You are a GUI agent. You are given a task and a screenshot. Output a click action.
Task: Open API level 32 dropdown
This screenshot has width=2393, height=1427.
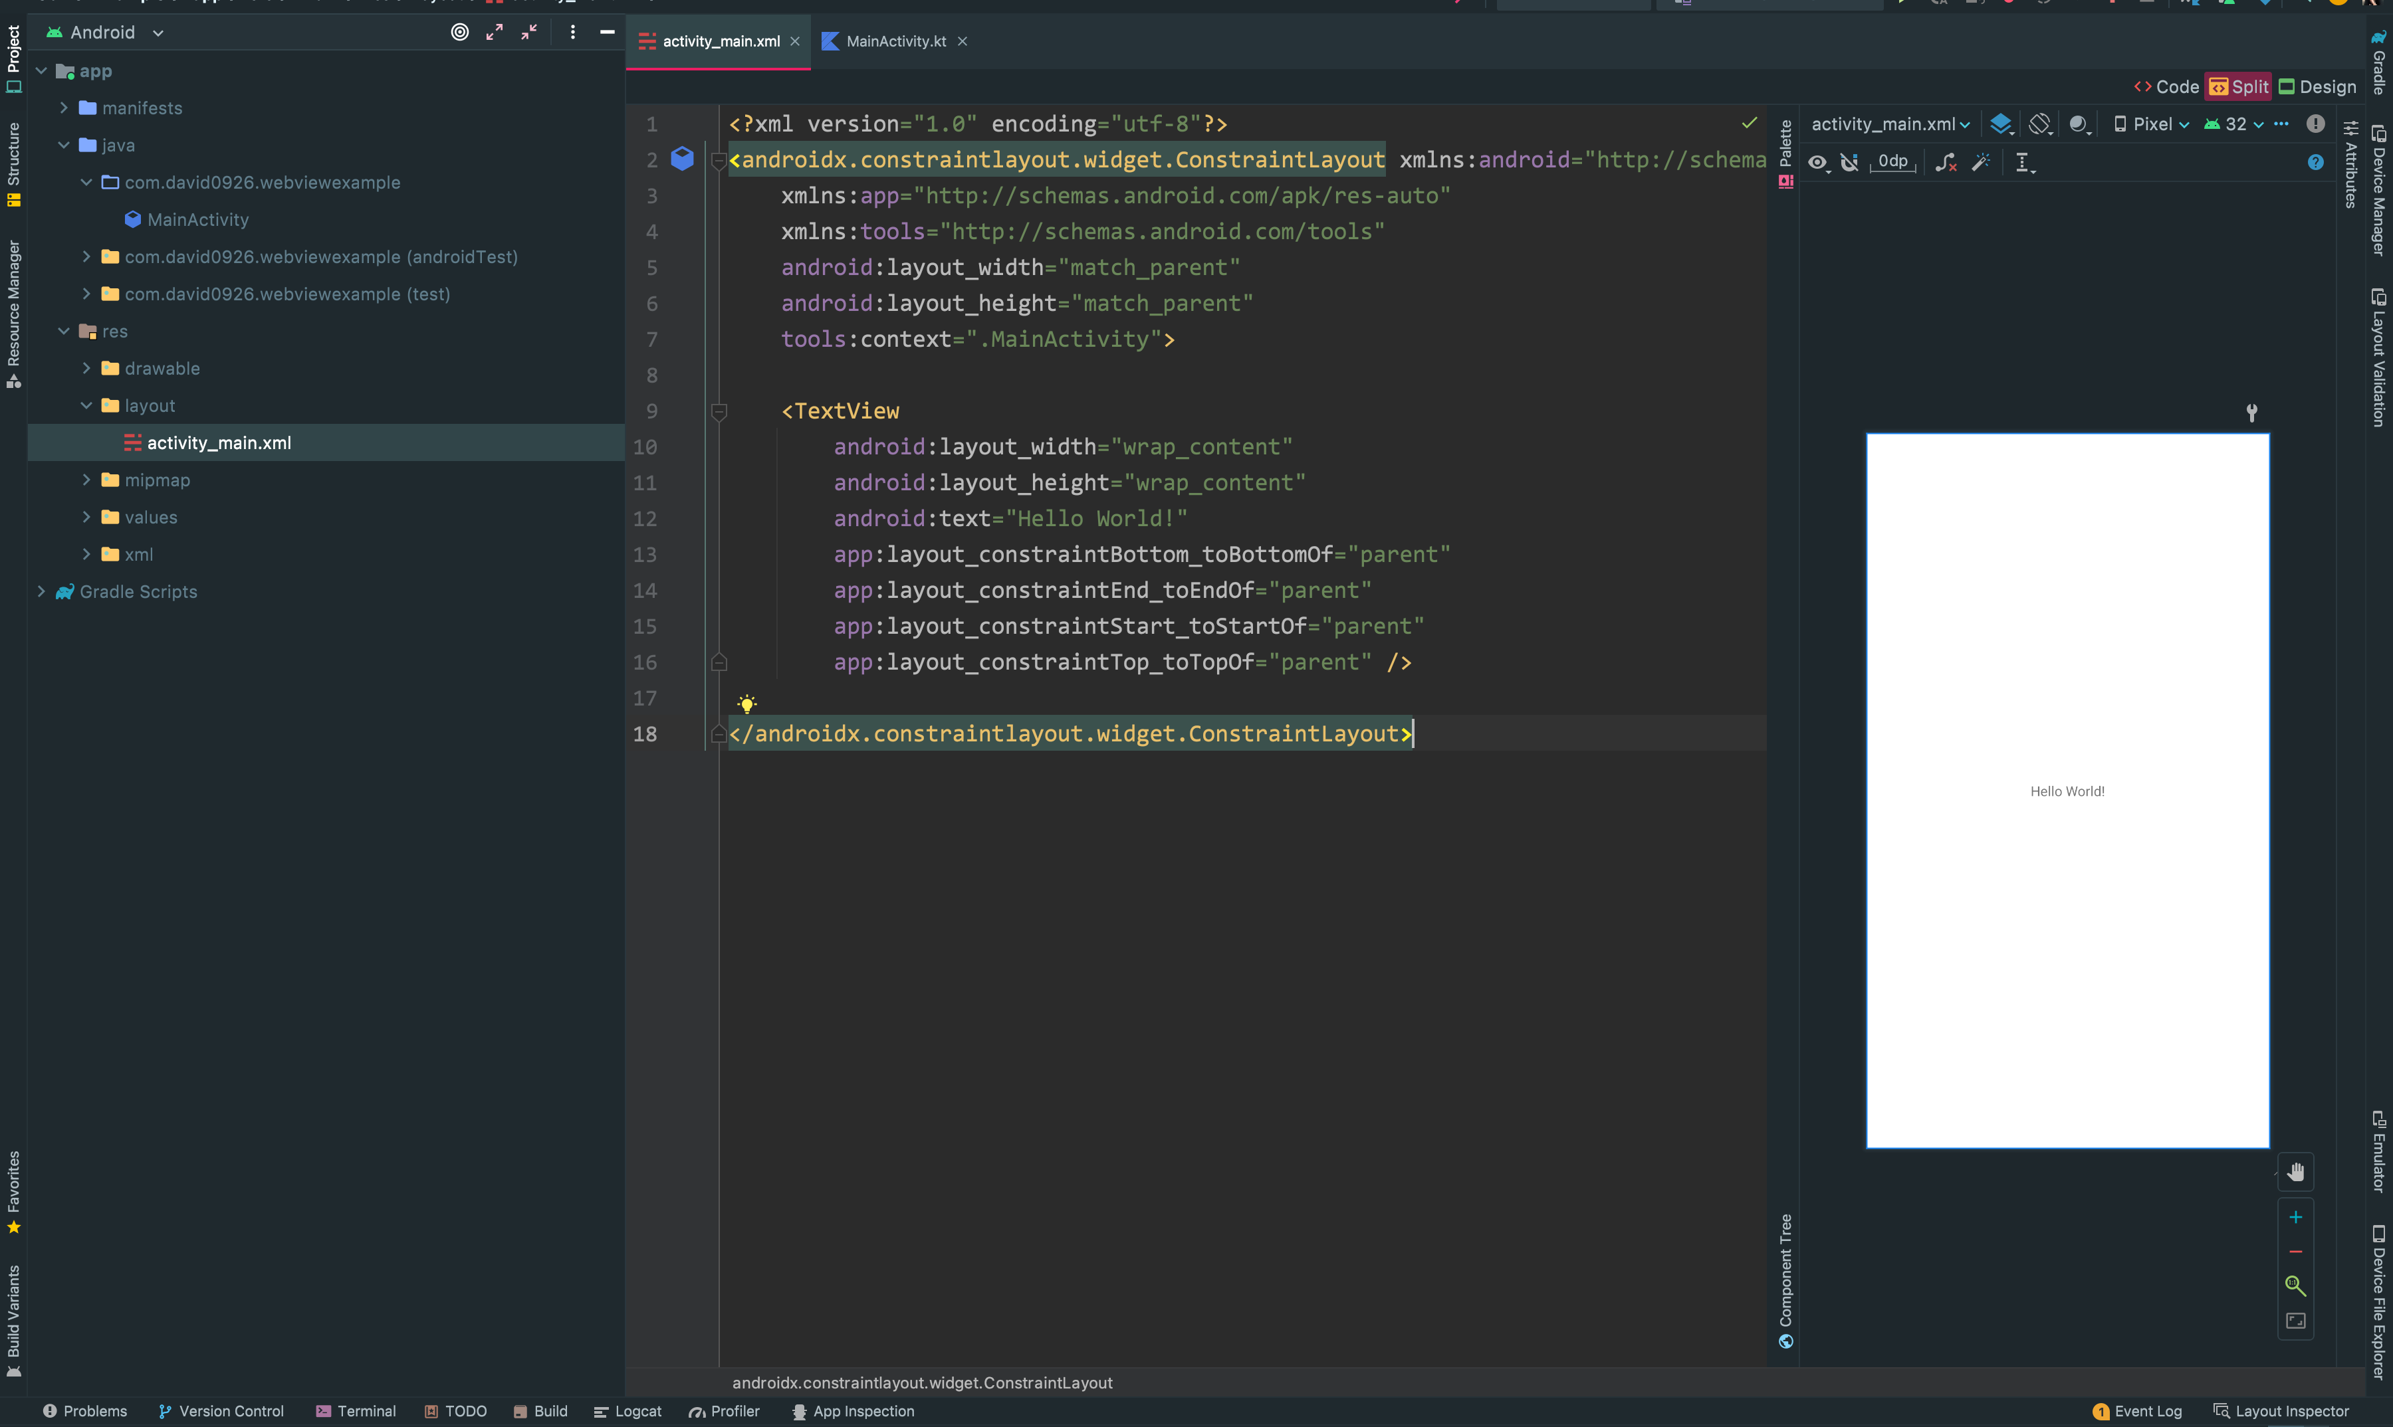point(2233,124)
